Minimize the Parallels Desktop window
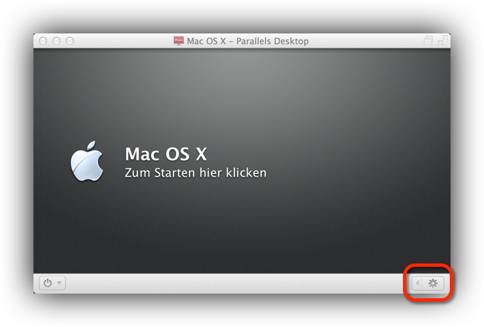The height and width of the screenshot is (327, 484). [x=56, y=41]
